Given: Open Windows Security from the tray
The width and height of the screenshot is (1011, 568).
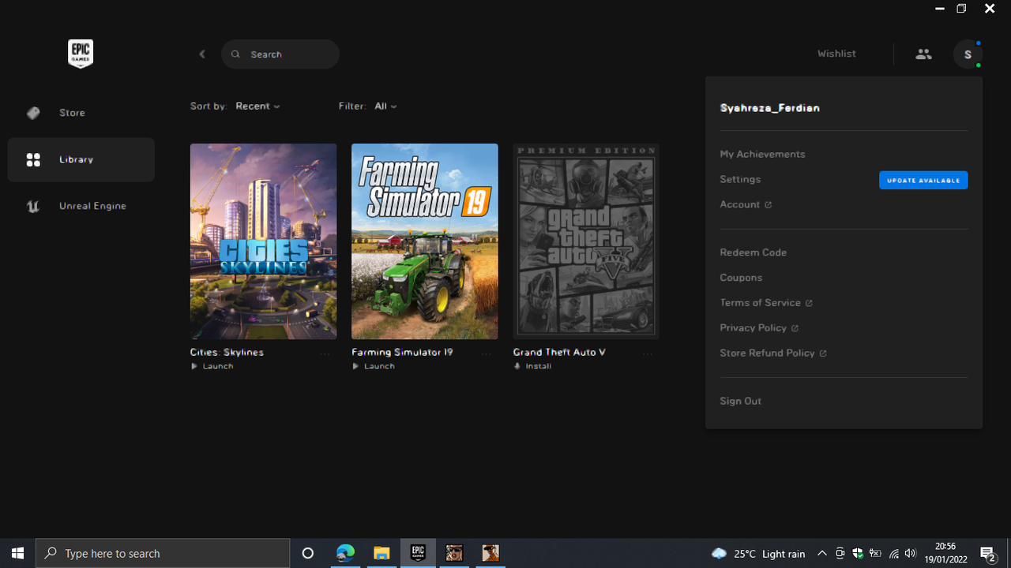Looking at the screenshot, I should pyautogui.click(x=857, y=554).
